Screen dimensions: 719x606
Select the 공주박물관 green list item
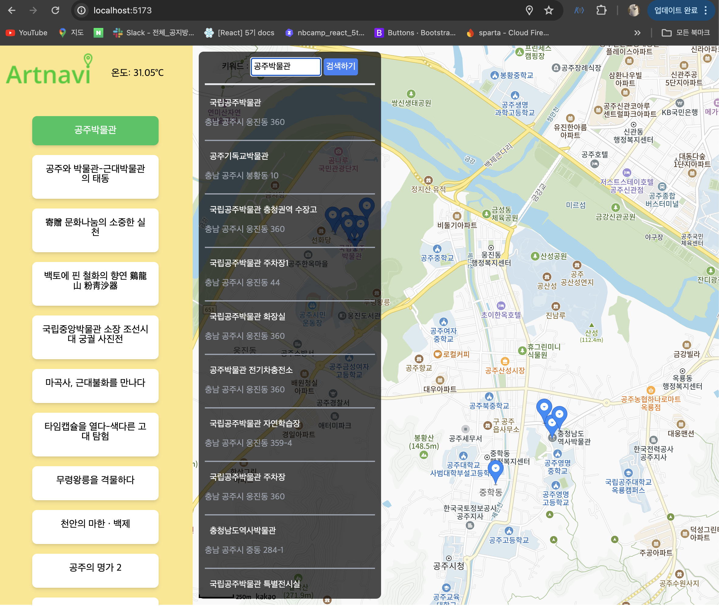[95, 130]
